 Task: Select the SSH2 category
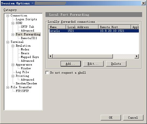click(x=19, y=23)
